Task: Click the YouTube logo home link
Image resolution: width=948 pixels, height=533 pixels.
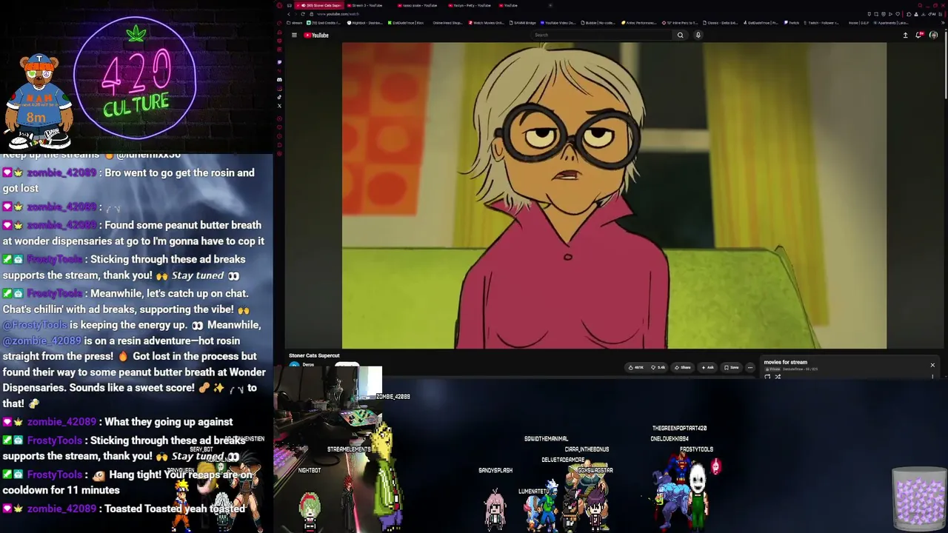Action: (x=316, y=35)
